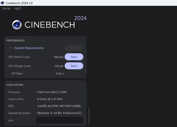The image size is (177, 127).
Task: Select the 492 pts multi core score
Action: pos(59,57)
